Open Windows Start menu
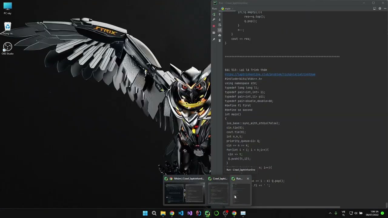Image resolution: width=388 pixels, height=218 pixels. (145, 213)
